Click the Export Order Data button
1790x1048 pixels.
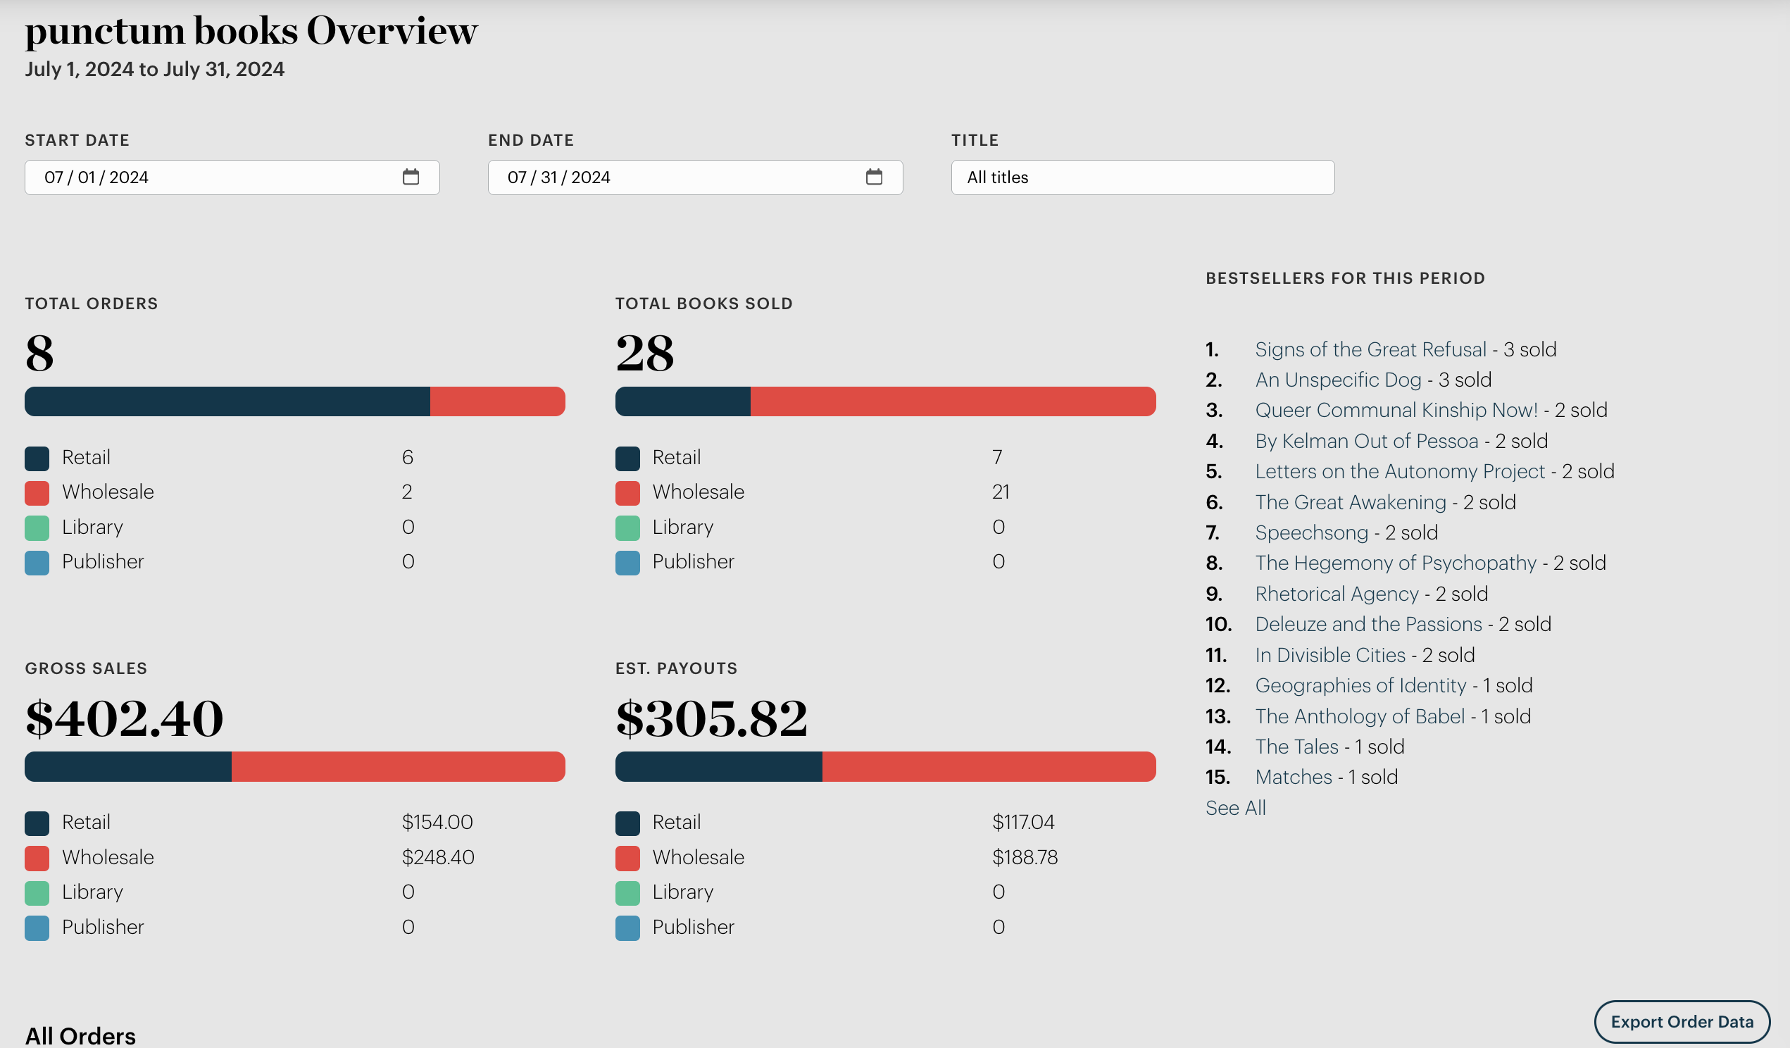coord(1682,1022)
